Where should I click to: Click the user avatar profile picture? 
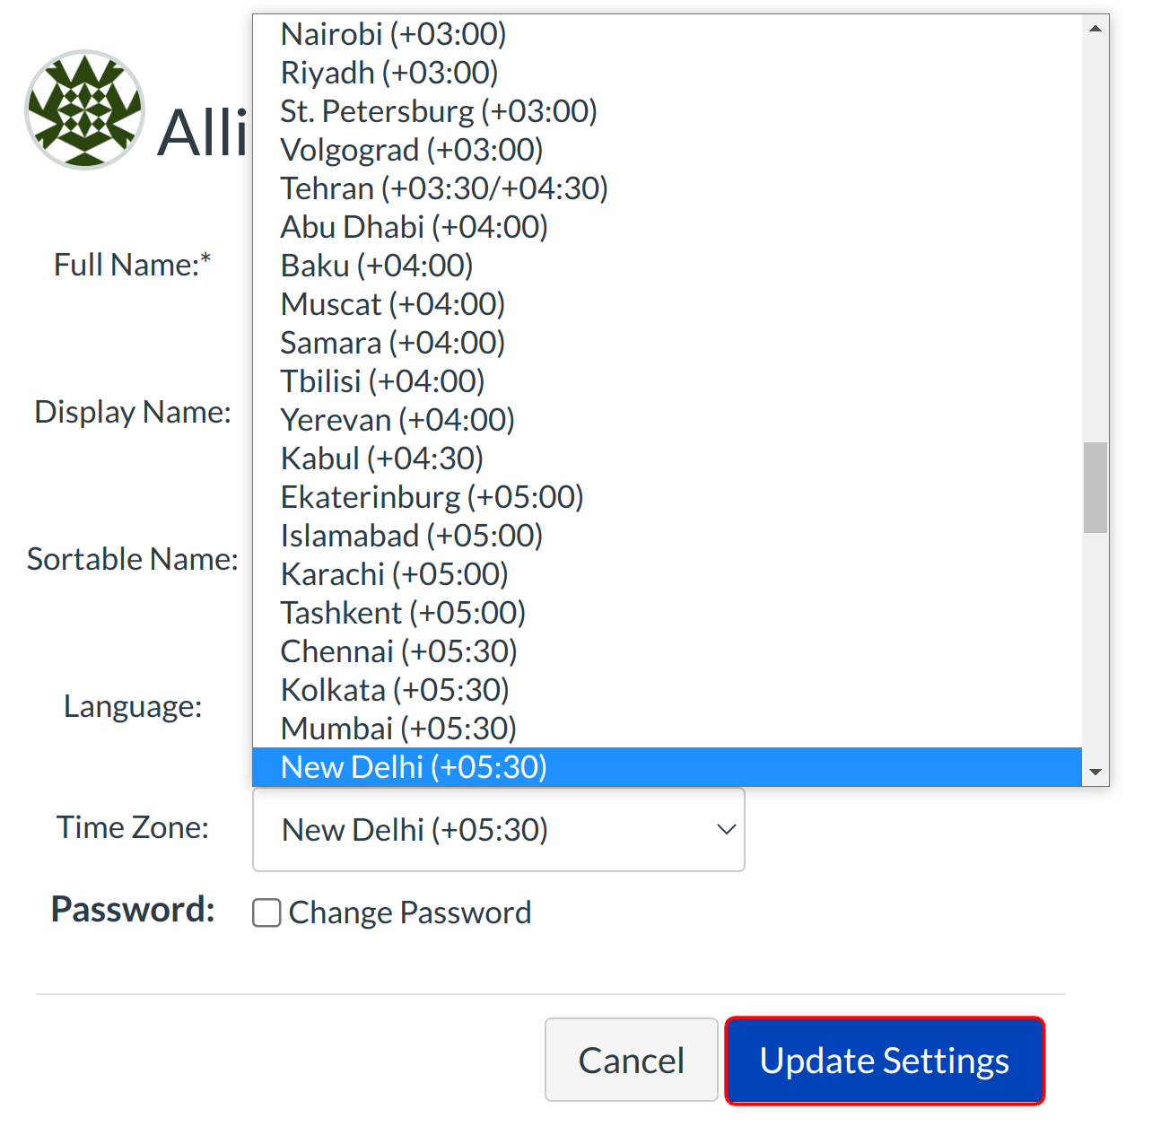click(x=85, y=109)
